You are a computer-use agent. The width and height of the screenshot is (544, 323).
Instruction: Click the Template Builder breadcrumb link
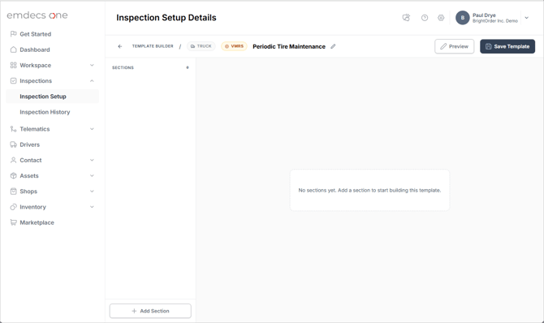(x=153, y=46)
